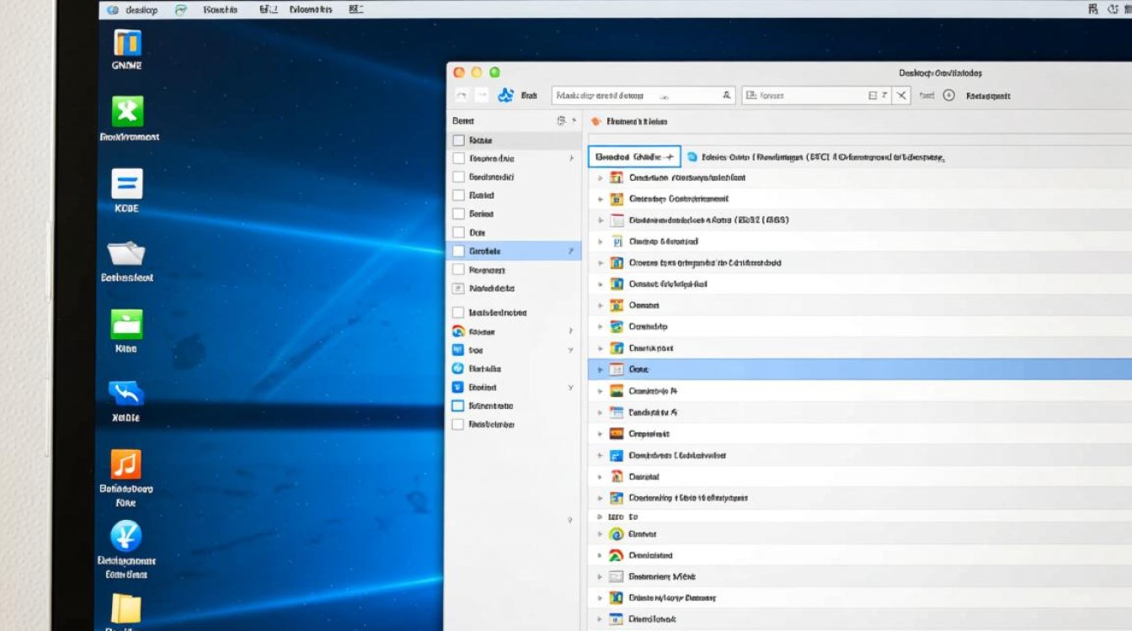
Task: Click the circled icon right of the X button
Action: tap(948, 96)
